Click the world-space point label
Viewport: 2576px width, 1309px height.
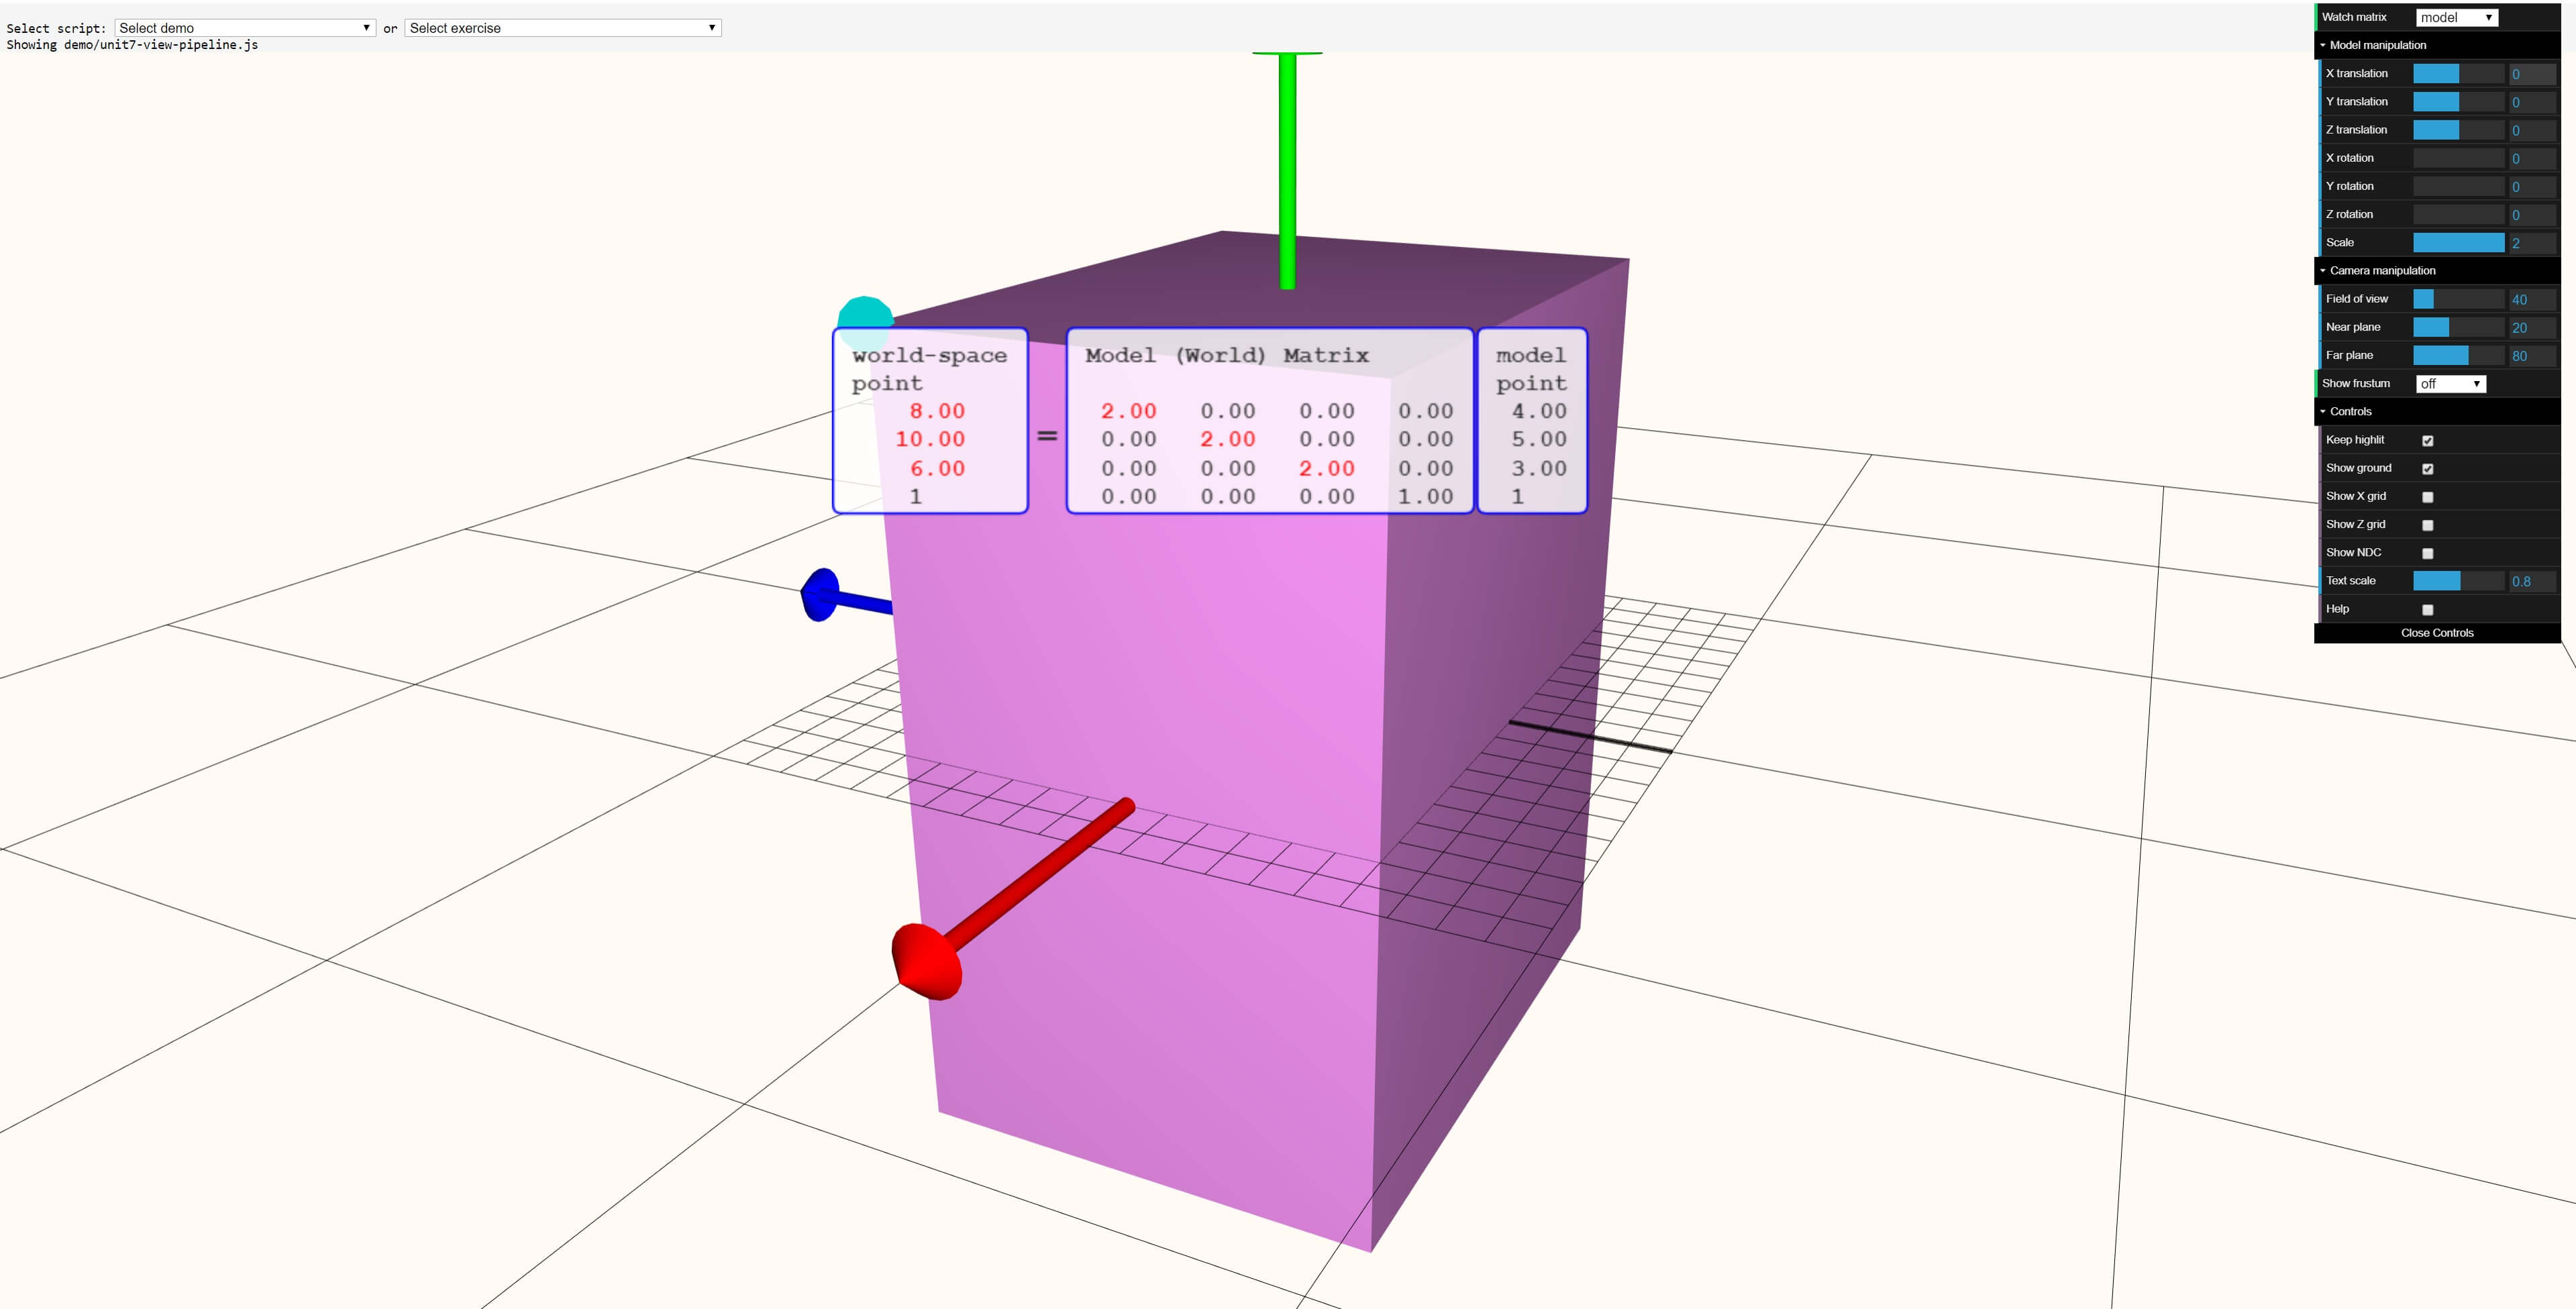[x=929, y=369]
